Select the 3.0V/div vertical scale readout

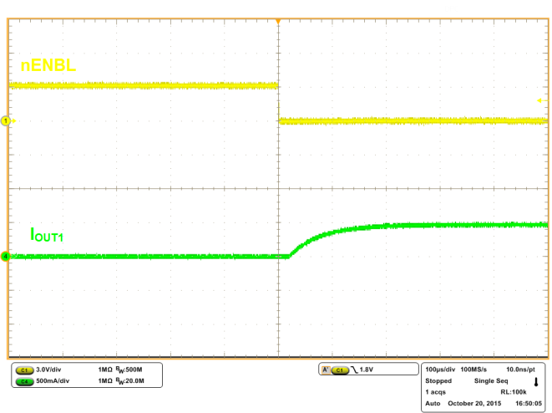pyautogui.click(x=53, y=369)
